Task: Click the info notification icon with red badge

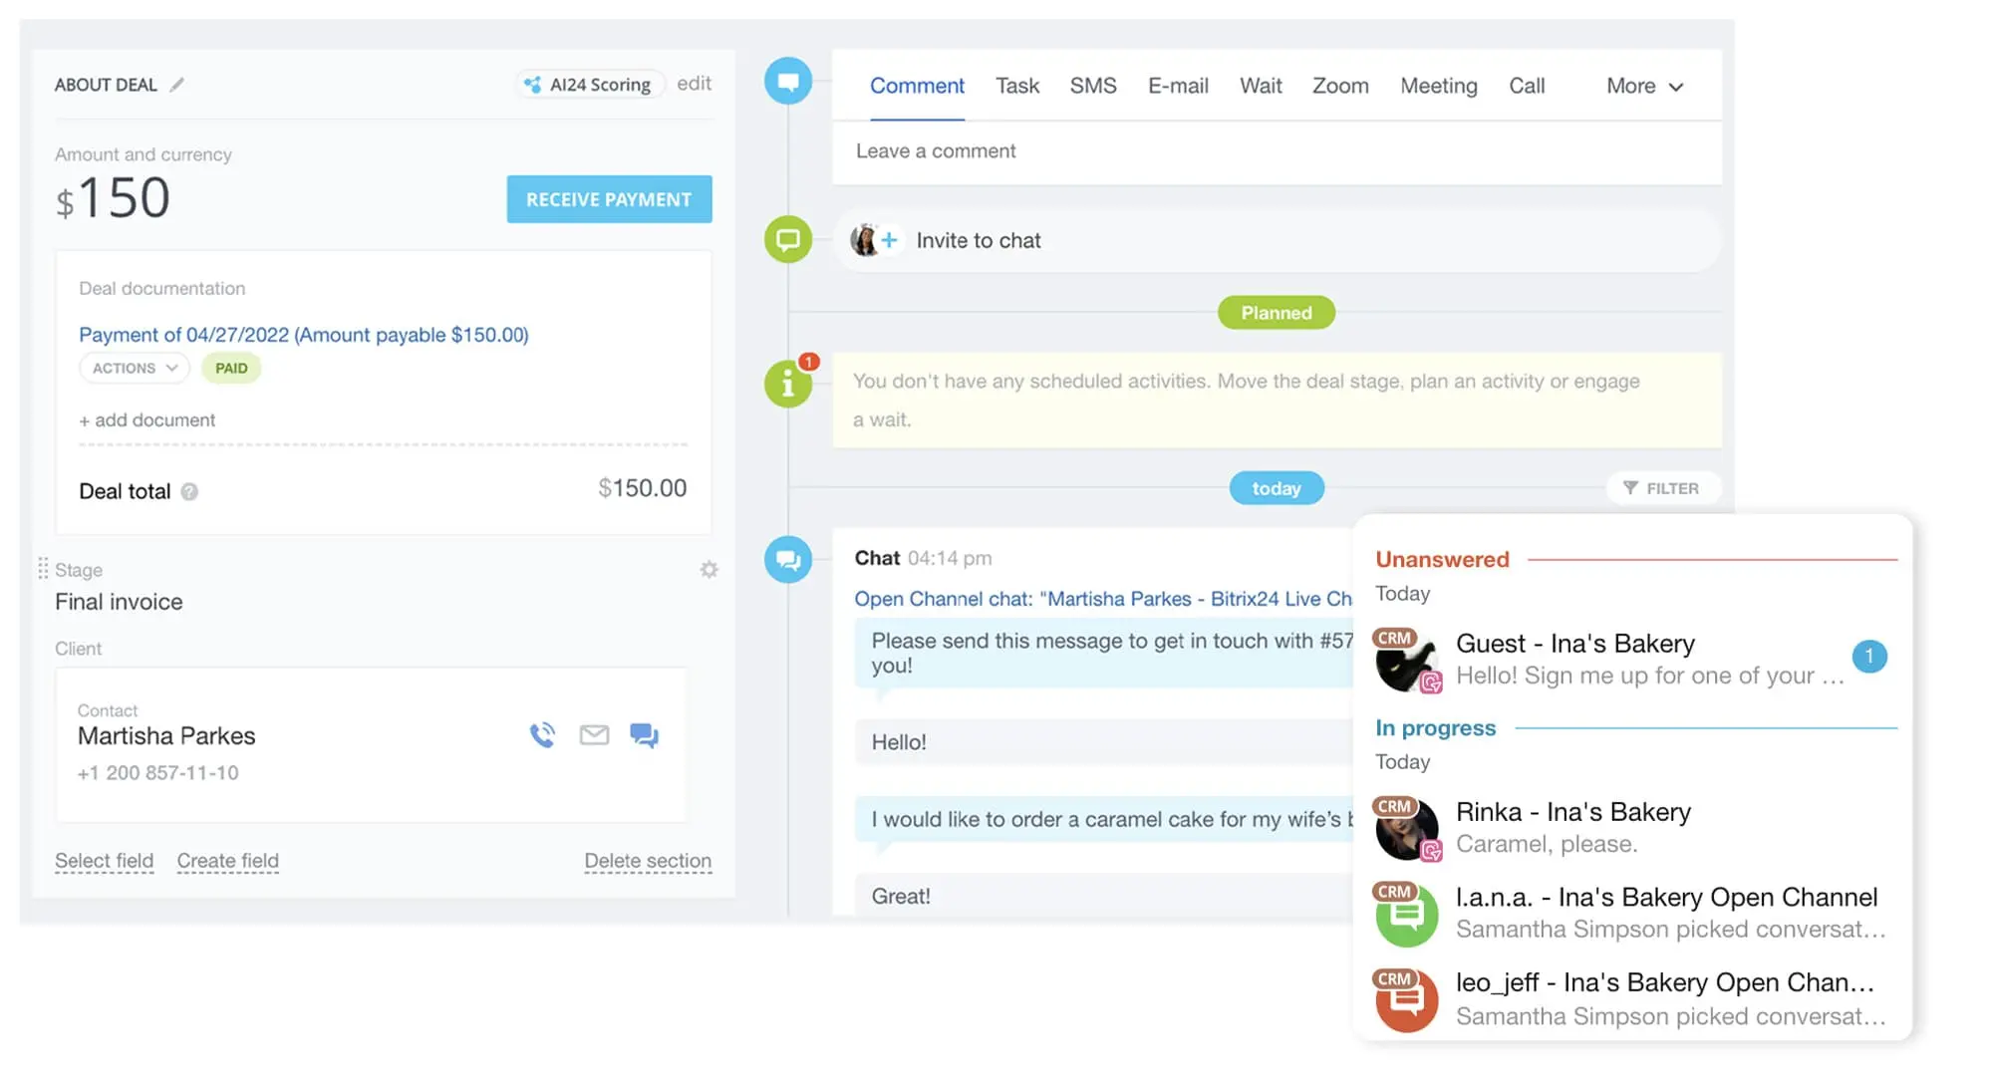Action: [788, 383]
